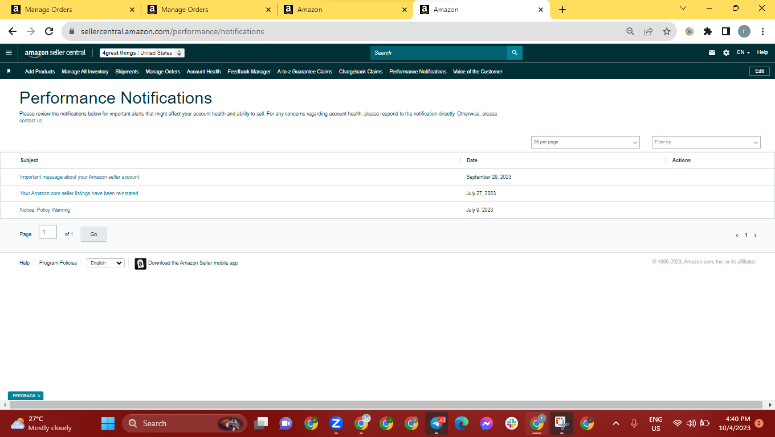This screenshot has height=437, width=775.
Task: Click the FEEDBACK tab
Action: point(24,395)
